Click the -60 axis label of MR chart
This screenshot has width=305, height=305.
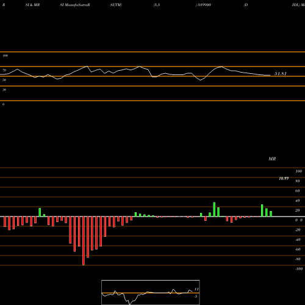pyautogui.click(x=298, y=249)
